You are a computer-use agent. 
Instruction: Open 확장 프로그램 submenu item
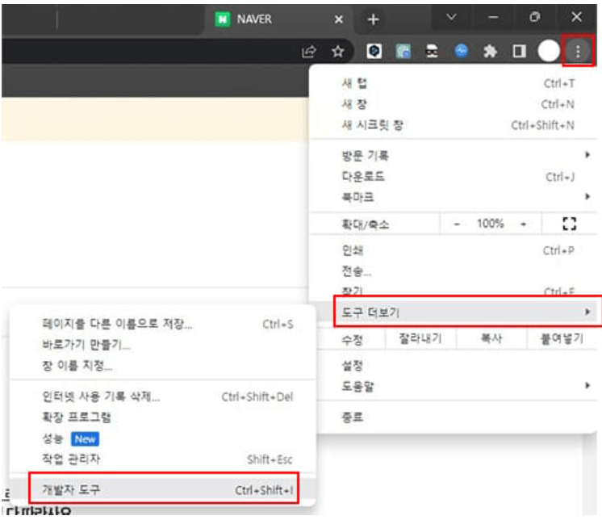(x=163, y=417)
